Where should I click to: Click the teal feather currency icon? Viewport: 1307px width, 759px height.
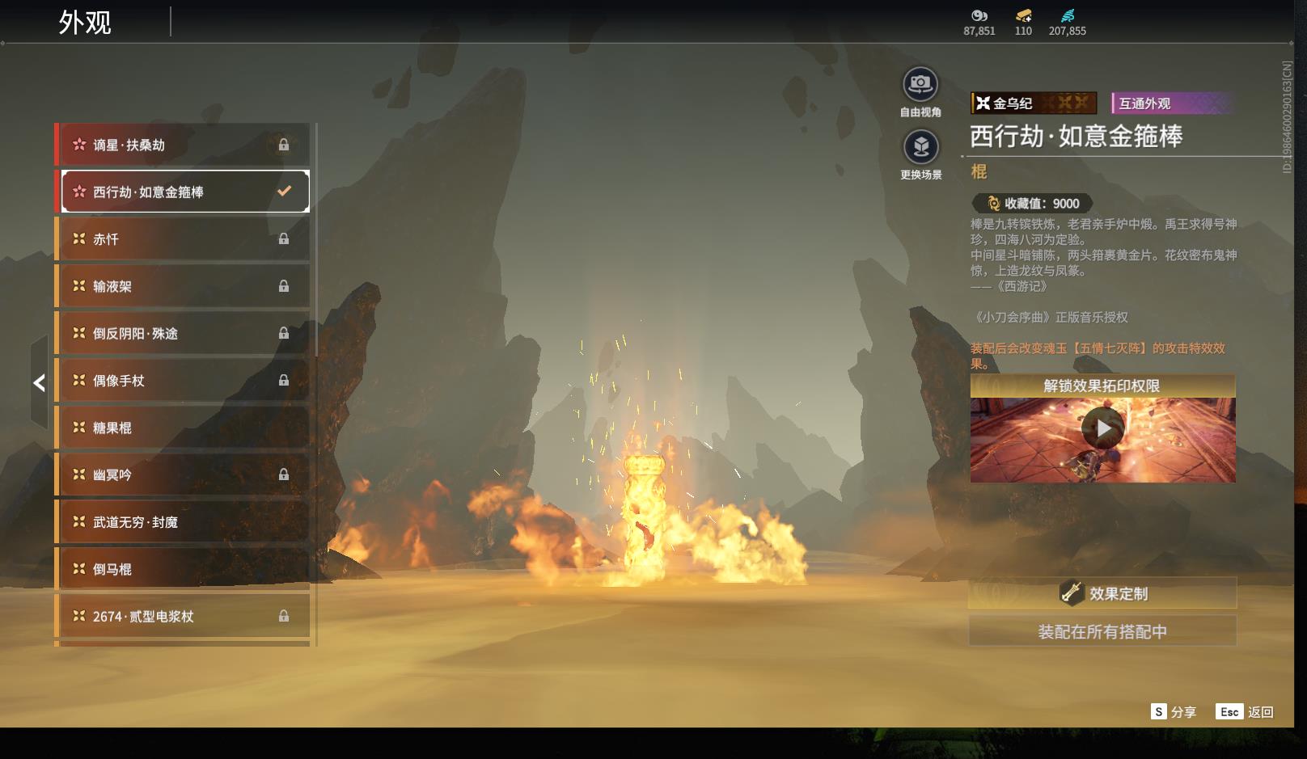1068,15
